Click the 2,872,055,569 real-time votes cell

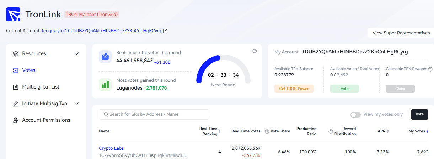pyautogui.click(x=246, y=148)
